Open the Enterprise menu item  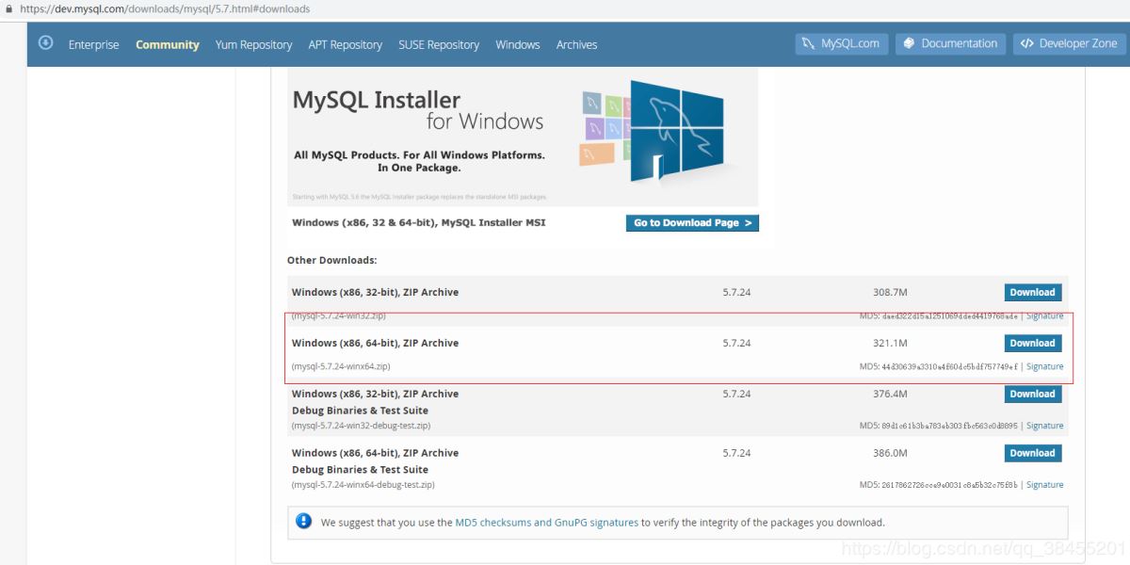94,44
